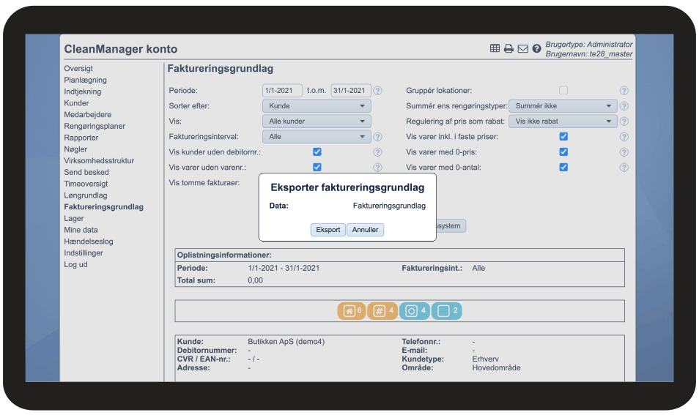Open the Faktureringsinterval dropdown
699x415 pixels.
(317, 137)
